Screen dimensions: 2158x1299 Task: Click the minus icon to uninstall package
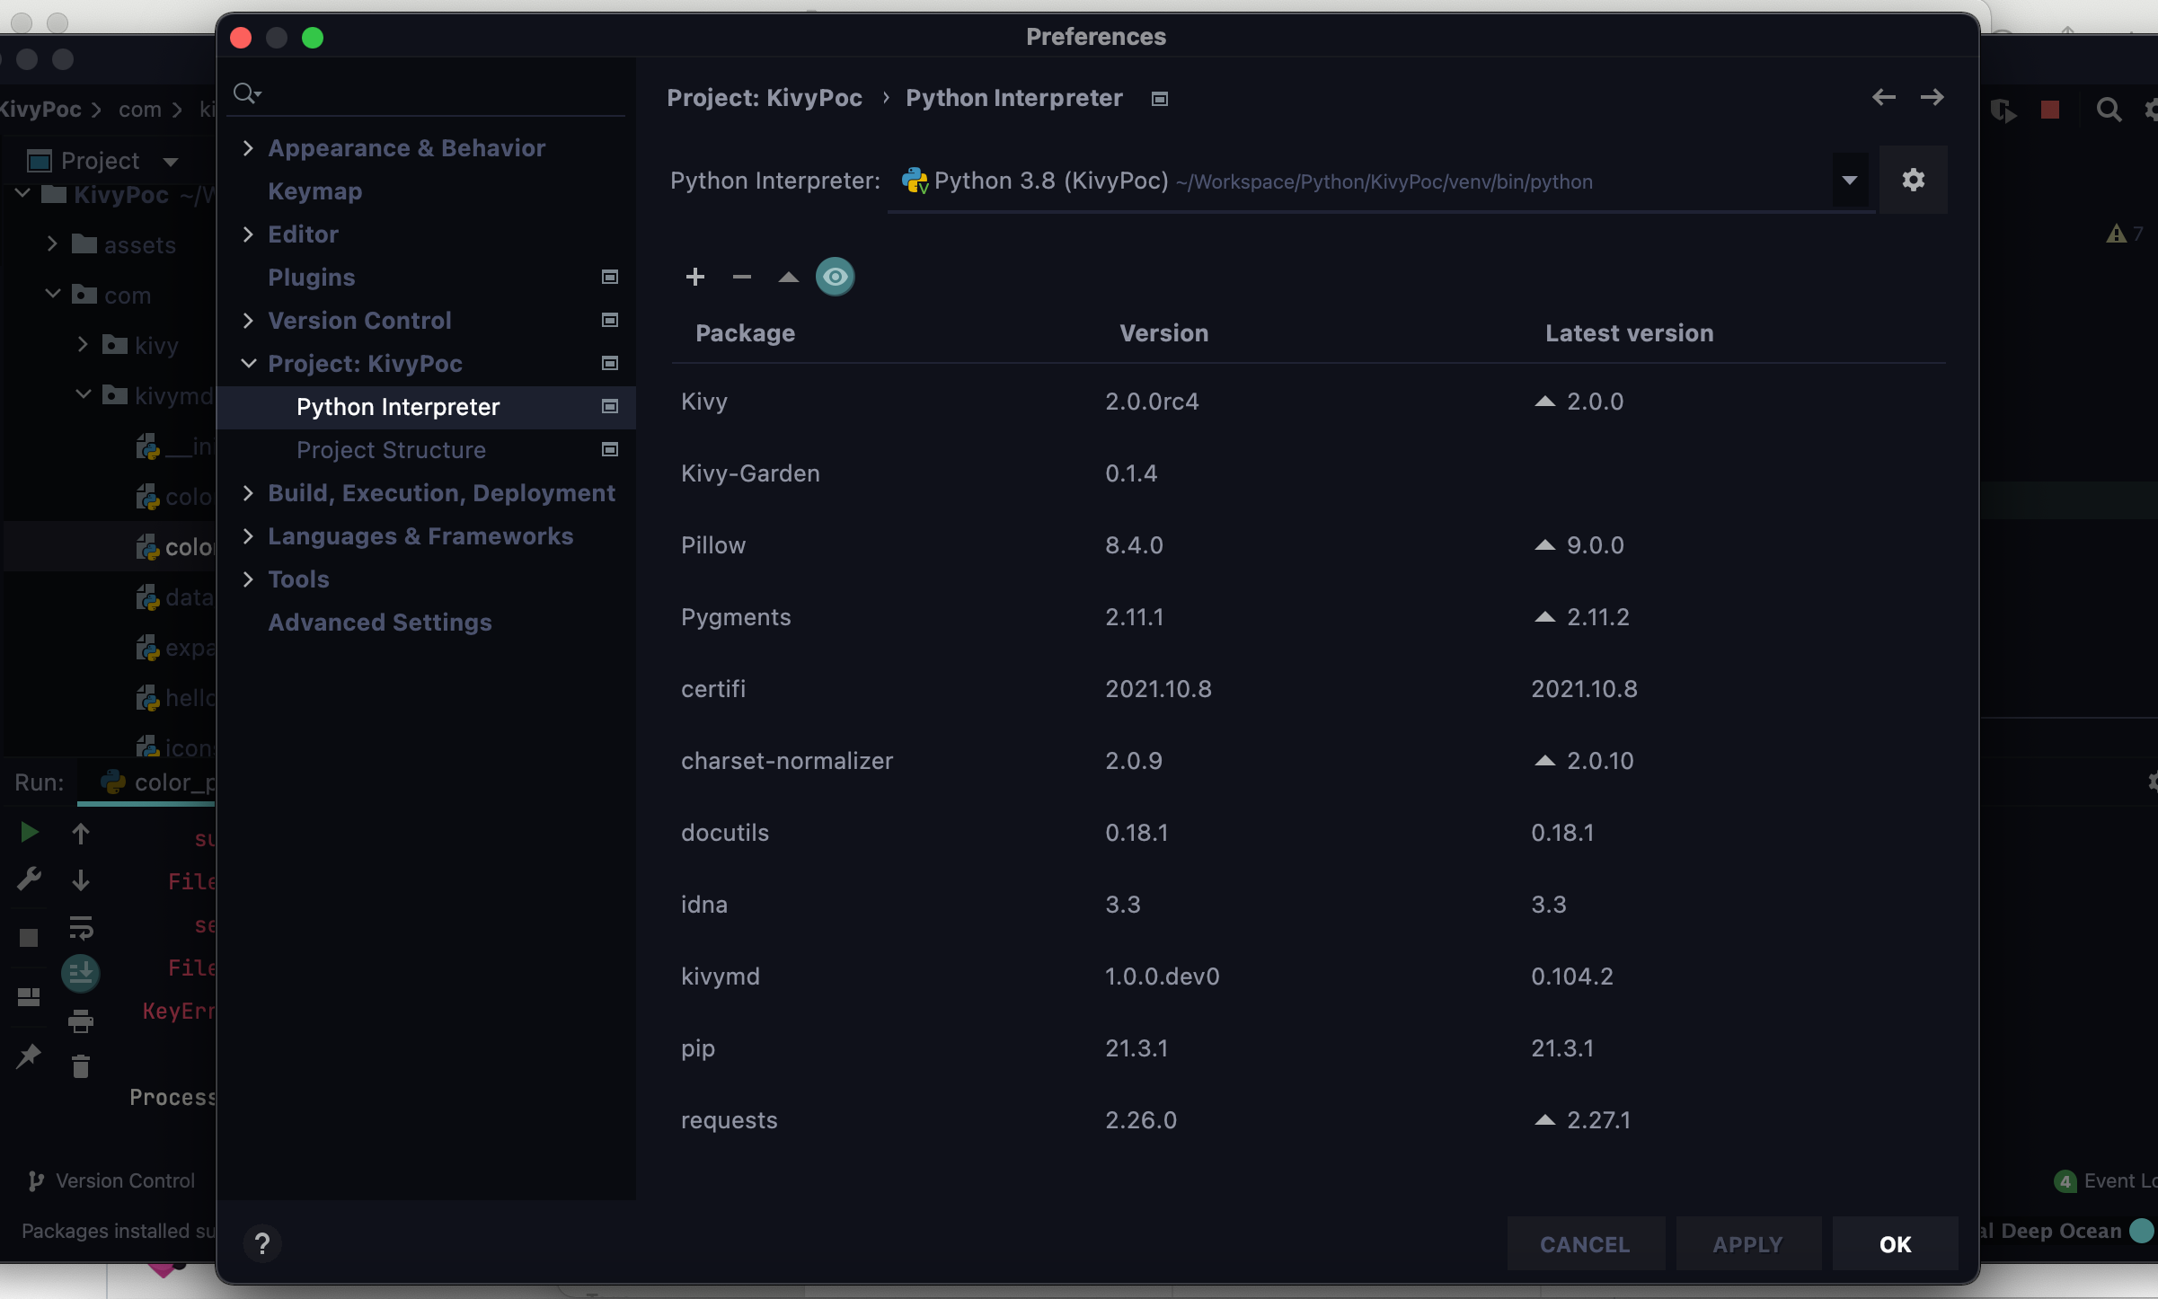[x=741, y=277]
